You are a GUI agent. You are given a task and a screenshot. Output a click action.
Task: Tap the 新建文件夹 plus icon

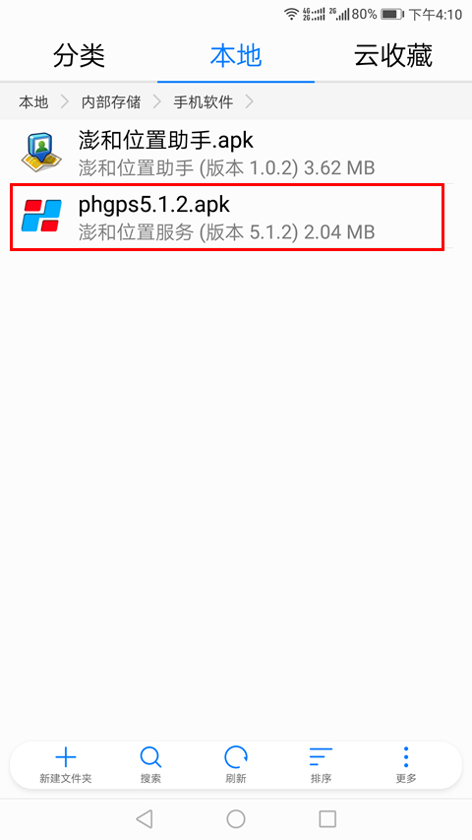coord(66,757)
